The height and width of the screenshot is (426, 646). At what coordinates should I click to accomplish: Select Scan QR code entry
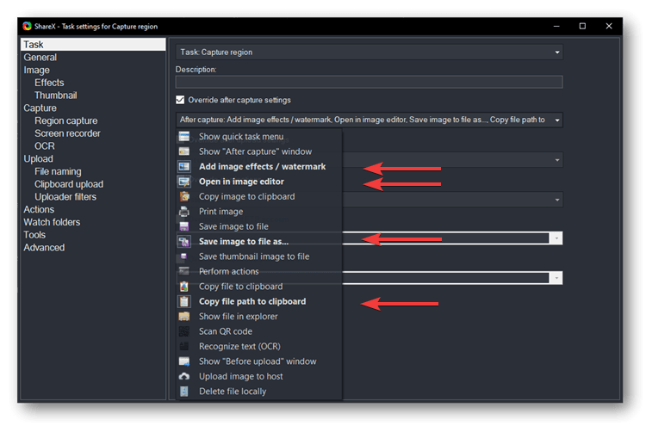coord(259,331)
